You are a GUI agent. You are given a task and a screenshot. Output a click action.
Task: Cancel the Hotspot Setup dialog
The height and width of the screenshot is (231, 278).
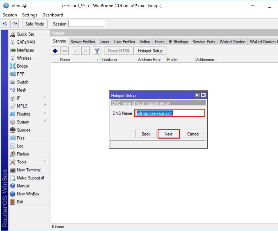[193, 134]
